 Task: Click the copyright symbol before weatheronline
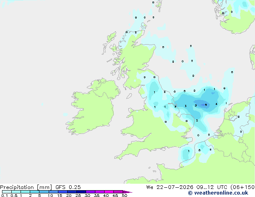tap(190, 193)
